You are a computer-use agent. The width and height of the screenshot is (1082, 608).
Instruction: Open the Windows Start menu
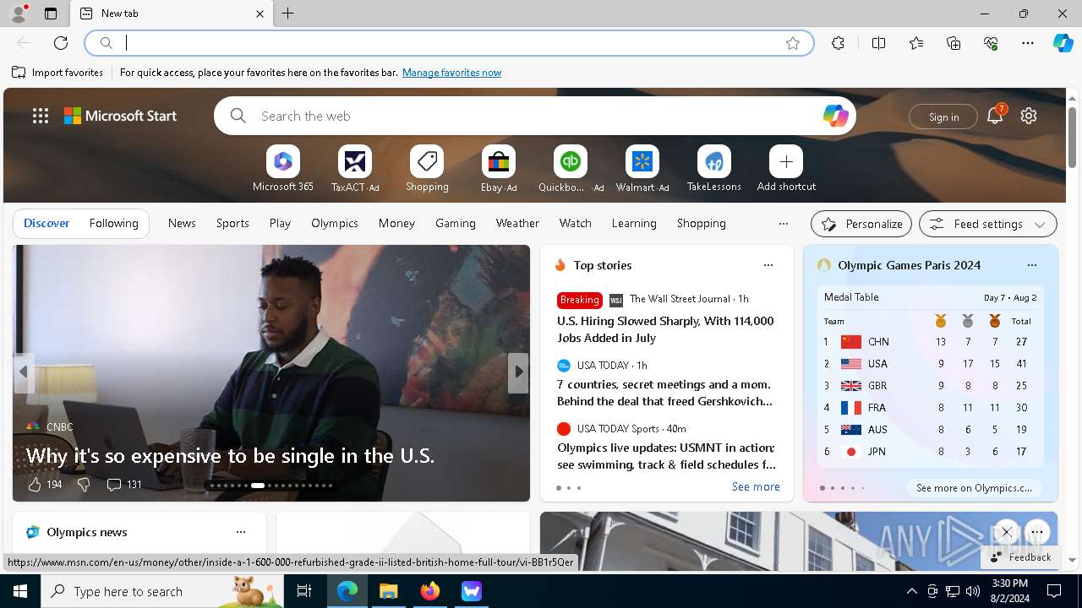tap(20, 591)
